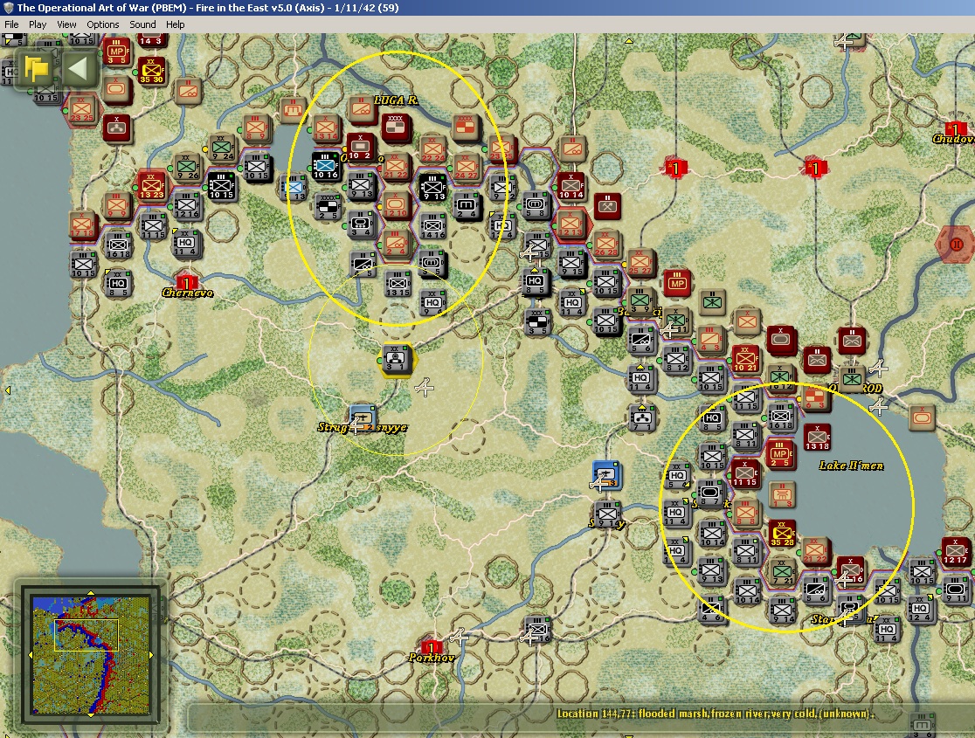
Task: Select the Soviet unit marked 17 18
Action: (81, 224)
